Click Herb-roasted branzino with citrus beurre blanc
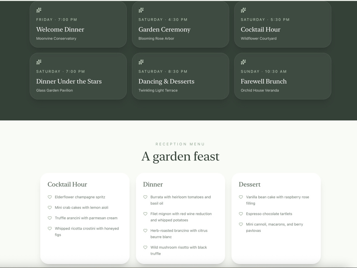This screenshot has height=268, width=357. [x=179, y=234]
